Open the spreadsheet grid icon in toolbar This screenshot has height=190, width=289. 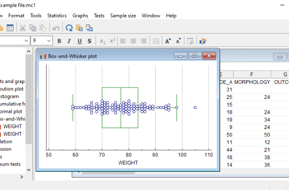tap(10, 28)
